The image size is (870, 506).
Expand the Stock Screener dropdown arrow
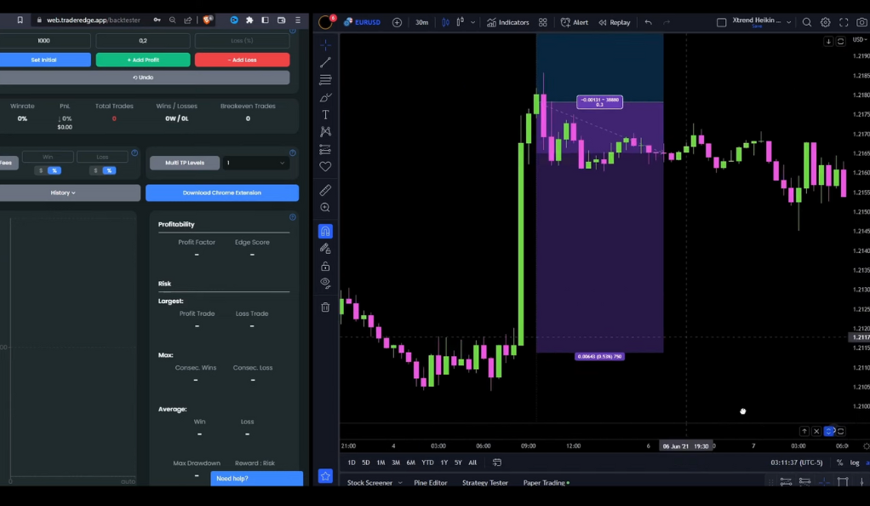(400, 483)
